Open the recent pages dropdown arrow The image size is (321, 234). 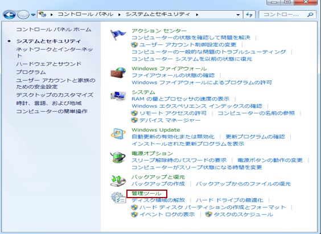(33, 15)
